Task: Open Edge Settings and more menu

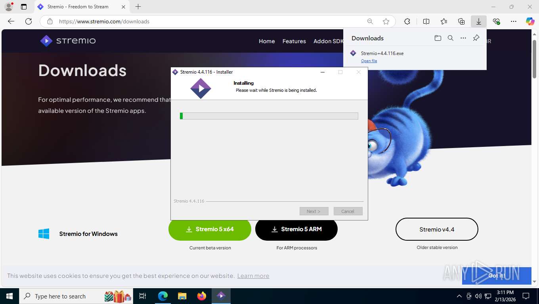Action: click(514, 21)
